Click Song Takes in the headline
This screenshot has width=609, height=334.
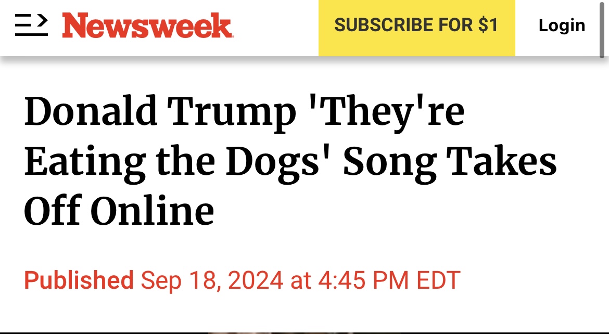click(450, 161)
